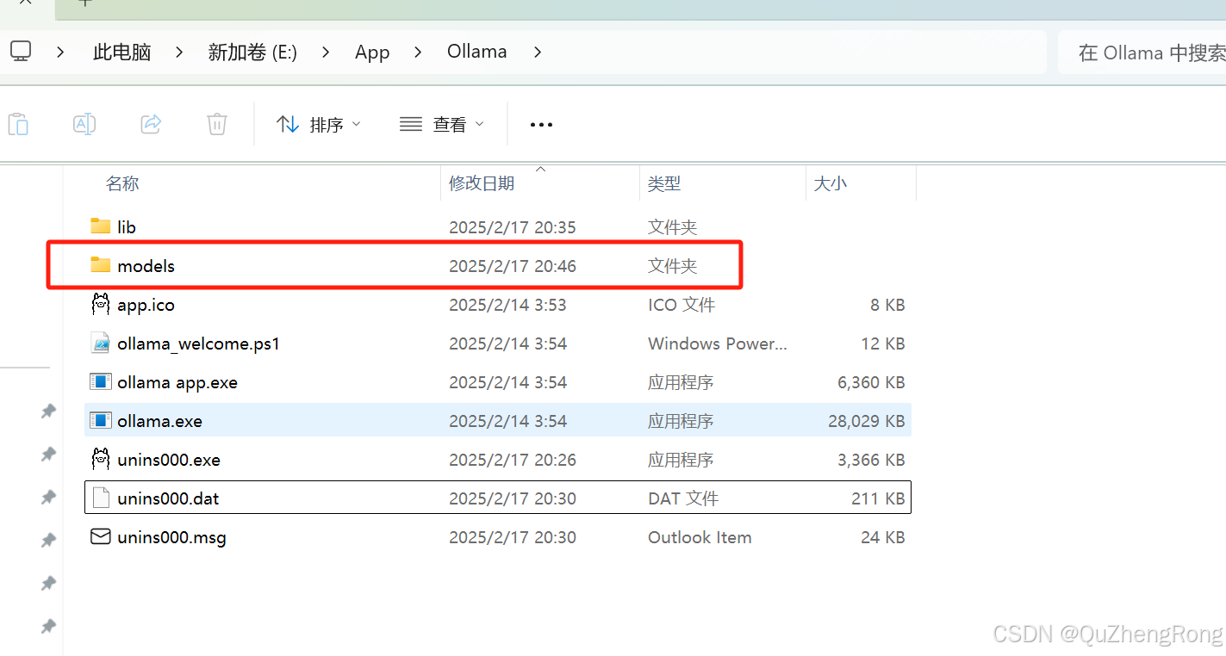This screenshot has width=1226, height=656.
Task: Sort by the 名称 column header
Action: [x=122, y=183]
